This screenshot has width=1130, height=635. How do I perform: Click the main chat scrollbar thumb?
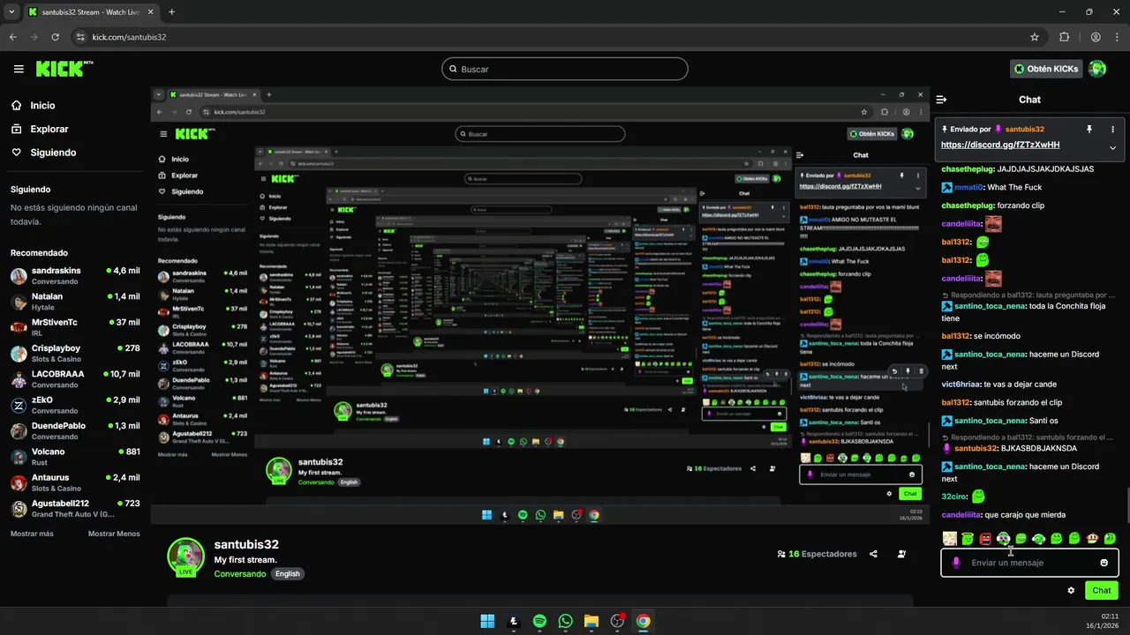(x=1127, y=505)
